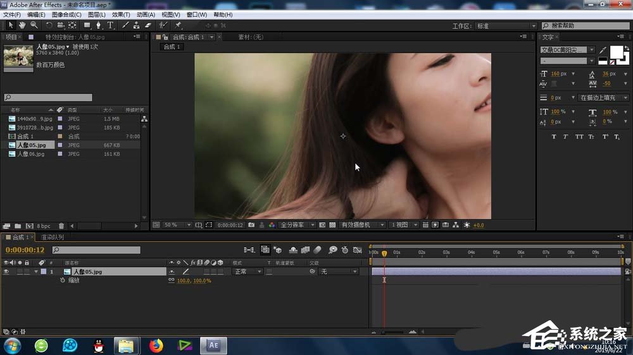The height and width of the screenshot is (355, 633).
Task: Hide the 人像05.jpg layer with eye icon
Action: [x=6, y=272]
